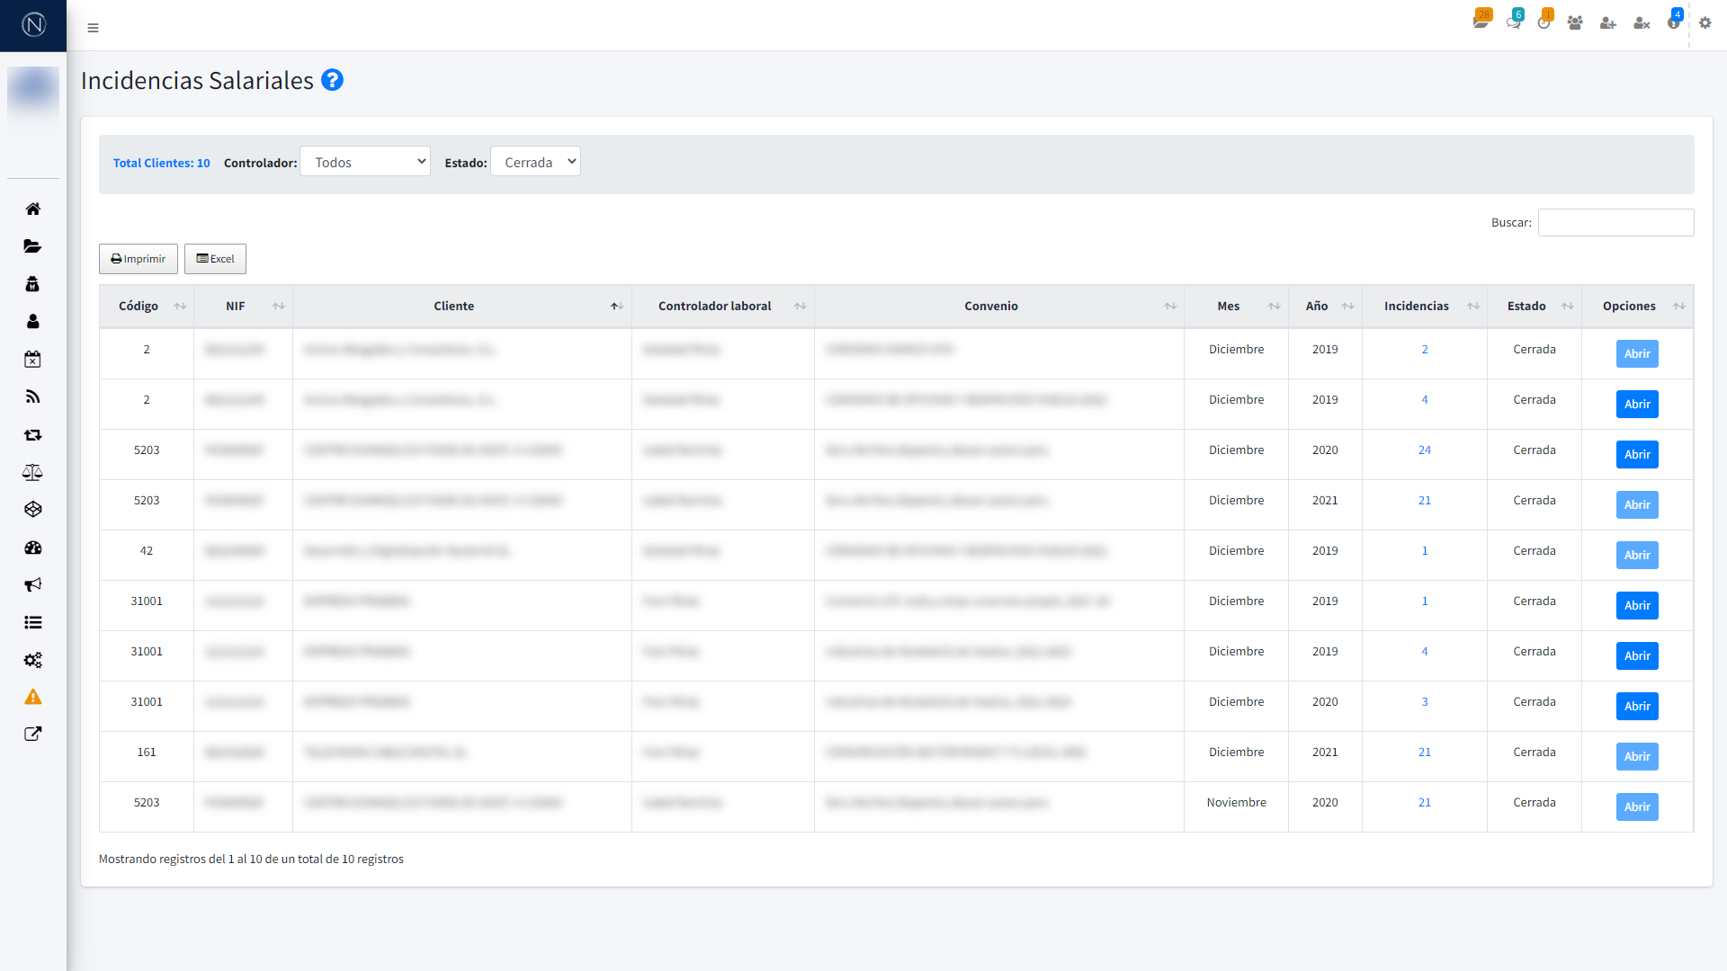Viewport: 1727px width, 971px height.
Task: Open the Estado dropdown showing Cerrada
Action: click(535, 162)
